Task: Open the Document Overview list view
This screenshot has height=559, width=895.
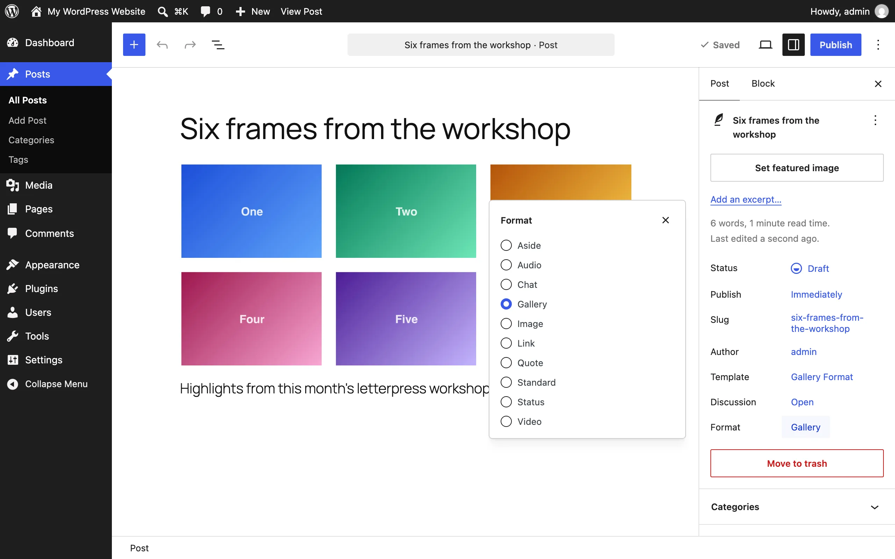Action: (x=218, y=45)
